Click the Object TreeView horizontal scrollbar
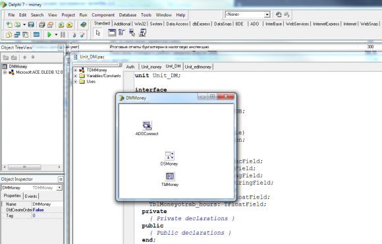This screenshot has height=244, width=382. (32, 167)
